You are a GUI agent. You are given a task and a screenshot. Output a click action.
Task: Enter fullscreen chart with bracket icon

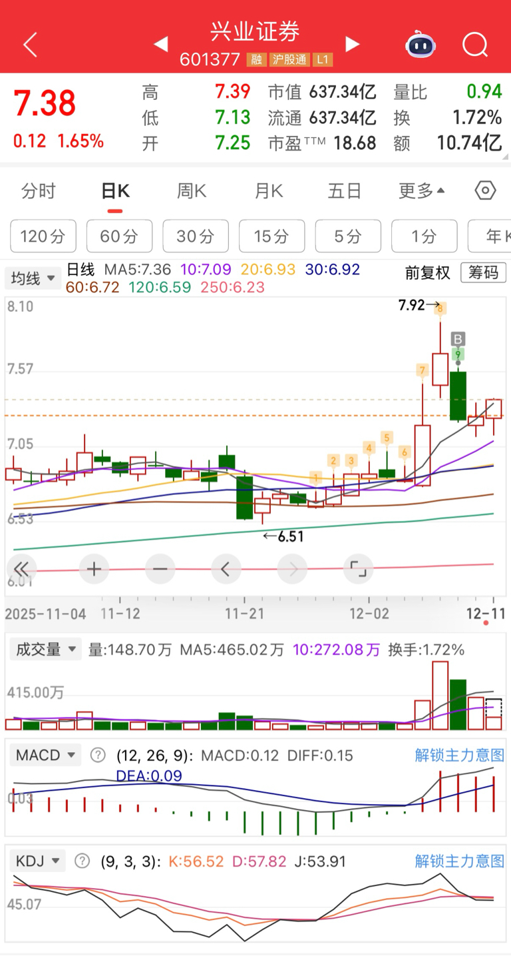(x=358, y=569)
